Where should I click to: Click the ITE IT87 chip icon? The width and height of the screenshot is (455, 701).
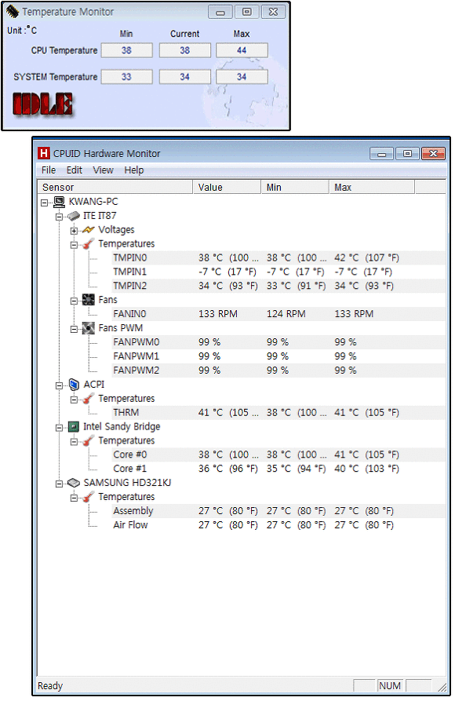[x=74, y=217]
